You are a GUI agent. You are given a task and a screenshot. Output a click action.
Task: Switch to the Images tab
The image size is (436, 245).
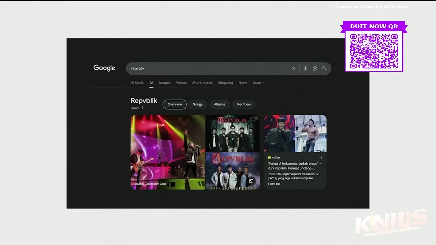[165, 83]
